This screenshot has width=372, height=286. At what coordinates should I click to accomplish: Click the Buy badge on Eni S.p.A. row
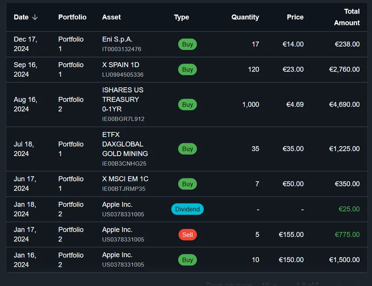pyautogui.click(x=187, y=44)
